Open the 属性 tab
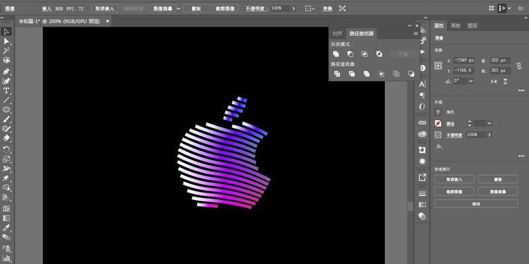529x264 pixels. pos(439,26)
